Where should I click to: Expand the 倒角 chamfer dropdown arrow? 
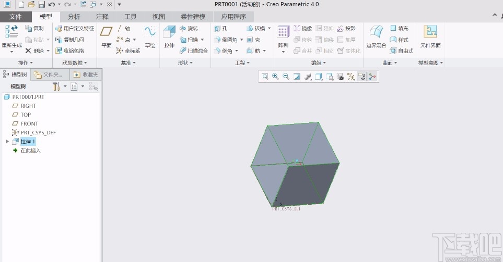[237, 51]
